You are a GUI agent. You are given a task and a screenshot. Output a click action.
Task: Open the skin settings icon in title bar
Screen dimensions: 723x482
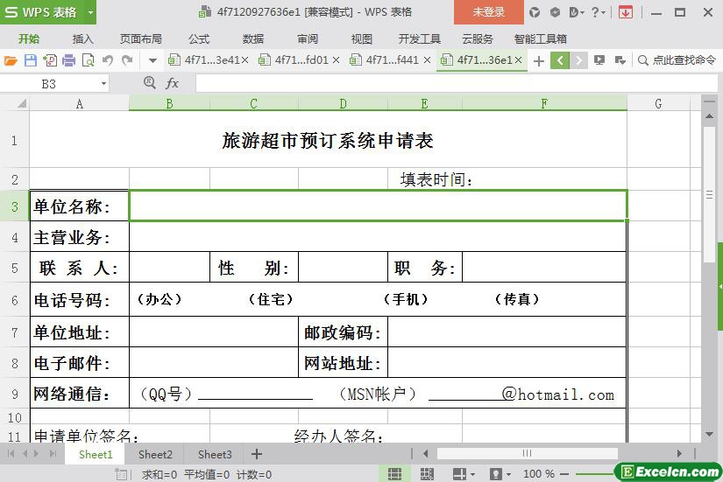tap(535, 12)
